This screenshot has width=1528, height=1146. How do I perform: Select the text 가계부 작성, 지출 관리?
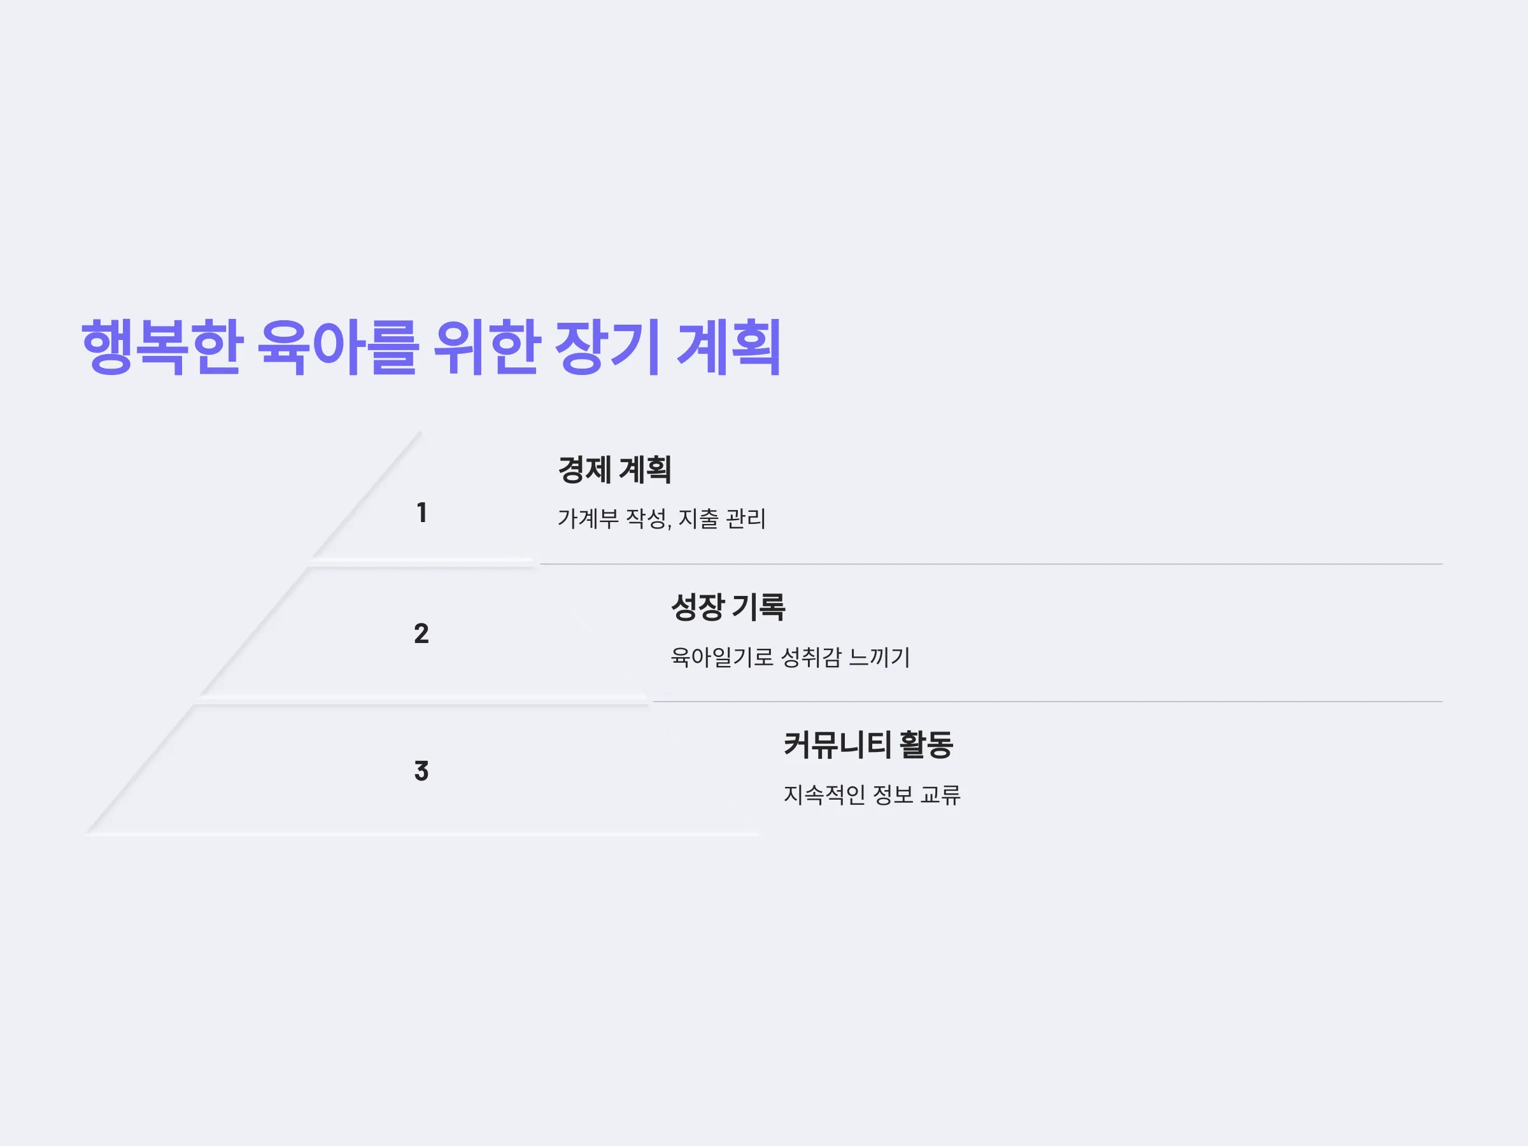point(661,519)
